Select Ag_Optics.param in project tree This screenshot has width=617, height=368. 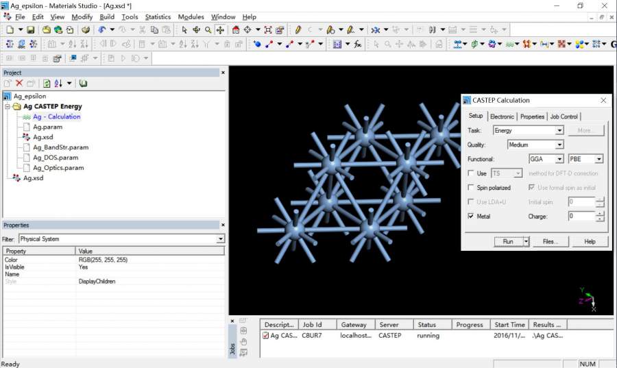58,168
